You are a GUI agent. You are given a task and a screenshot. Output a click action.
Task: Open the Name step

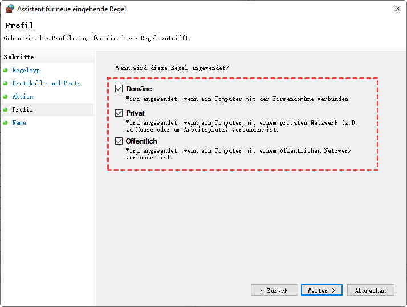(19, 122)
